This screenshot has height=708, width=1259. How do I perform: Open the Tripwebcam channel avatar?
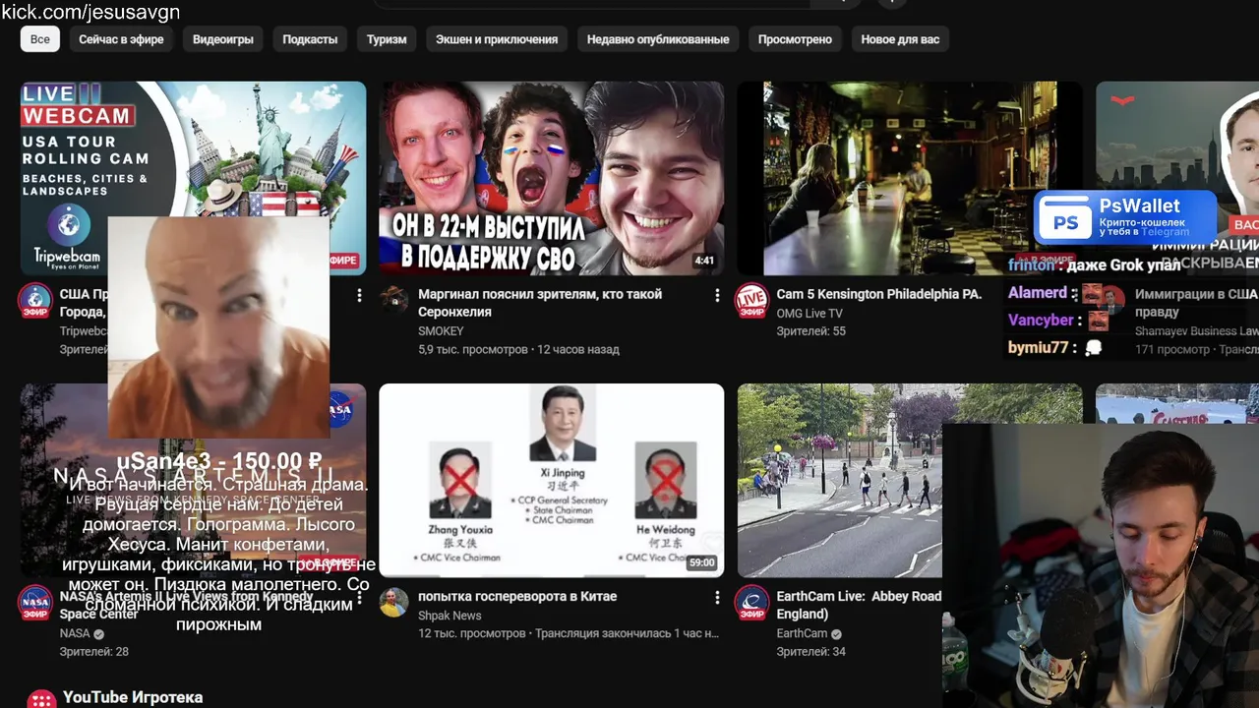(35, 301)
